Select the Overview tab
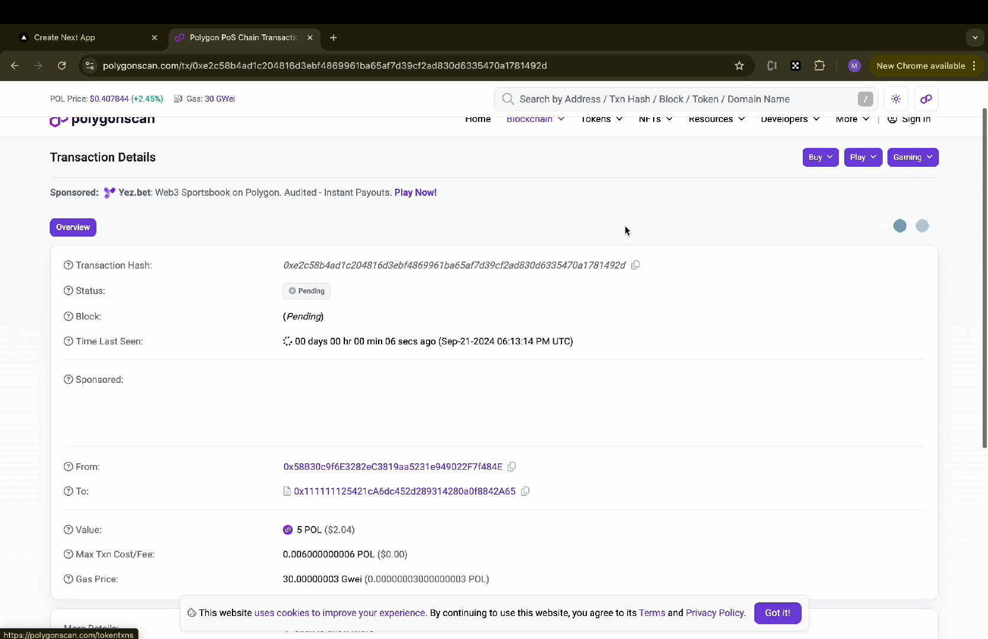The width and height of the screenshot is (988, 639). pyautogui.click(x=73, y=227)
